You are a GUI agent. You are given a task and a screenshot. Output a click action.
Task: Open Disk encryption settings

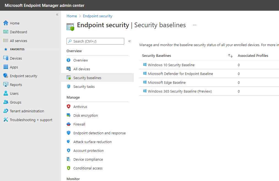(x=86, y=115)
